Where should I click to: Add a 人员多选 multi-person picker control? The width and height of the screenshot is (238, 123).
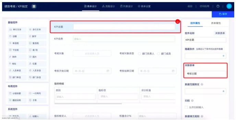point(37,71)
